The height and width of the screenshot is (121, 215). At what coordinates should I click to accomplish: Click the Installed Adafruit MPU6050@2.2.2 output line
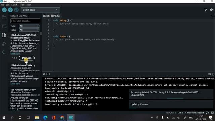click(x=66, y=101)
